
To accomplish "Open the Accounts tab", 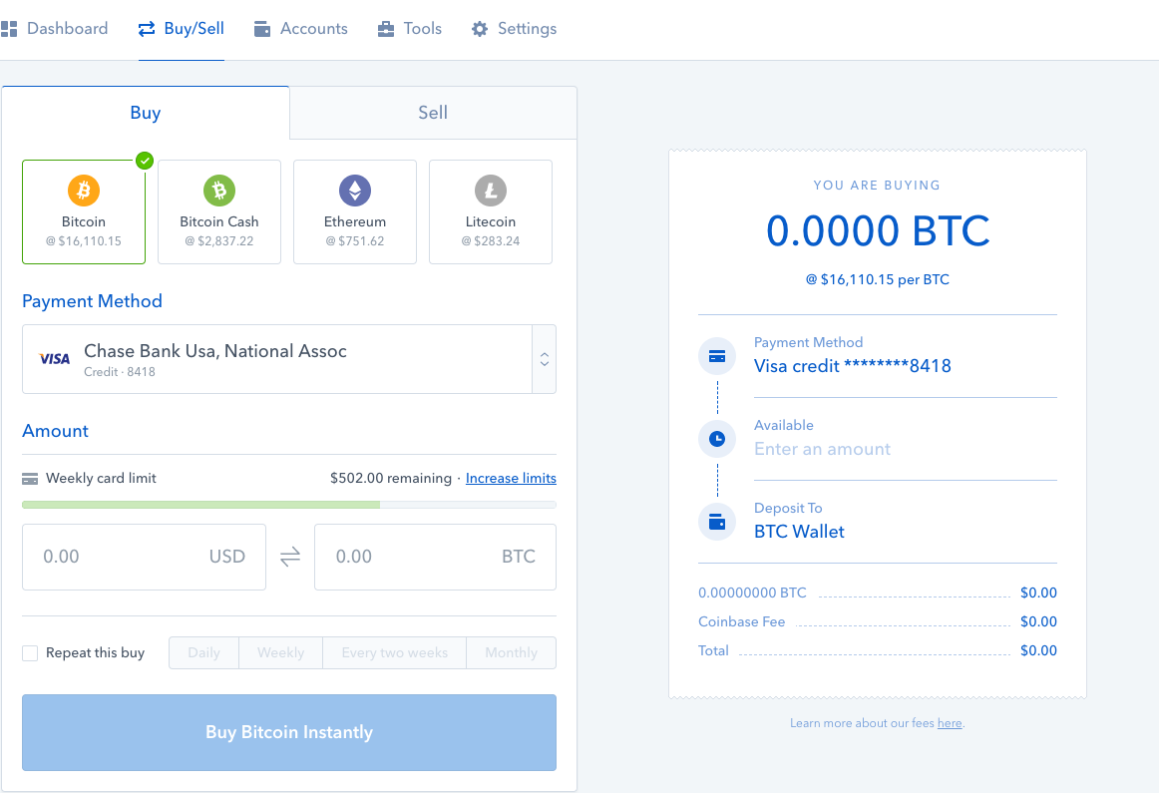I will [301, 29].
